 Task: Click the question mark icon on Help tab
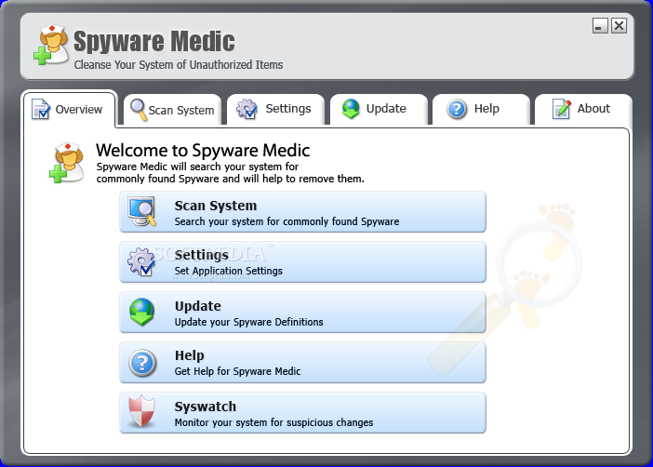tap(457, 109)
